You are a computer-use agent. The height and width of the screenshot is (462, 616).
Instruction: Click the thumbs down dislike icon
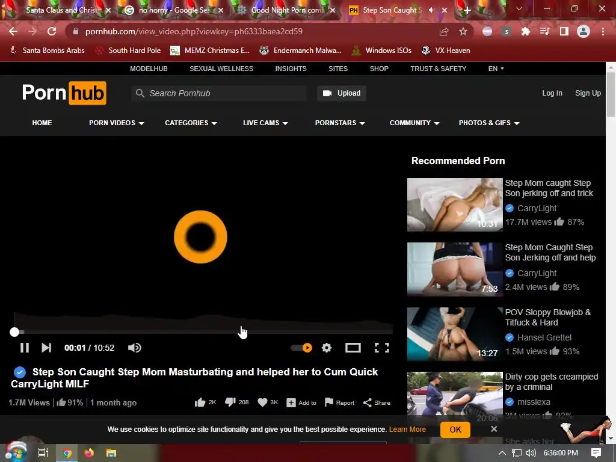pyautogui.click(x=230, y=402)
